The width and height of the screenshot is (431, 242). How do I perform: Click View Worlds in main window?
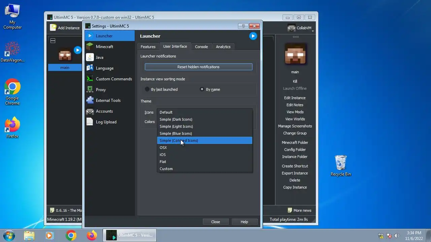click(x=295, y=119)
